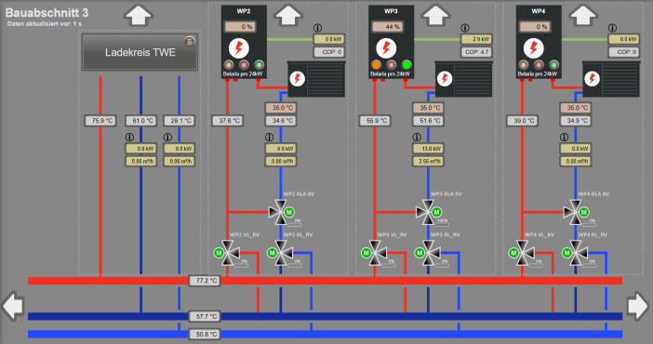The height and width of the screenshot is (344, 653).
Task: Click WP3 COP: 4.7 value
Action: [477, 52]
